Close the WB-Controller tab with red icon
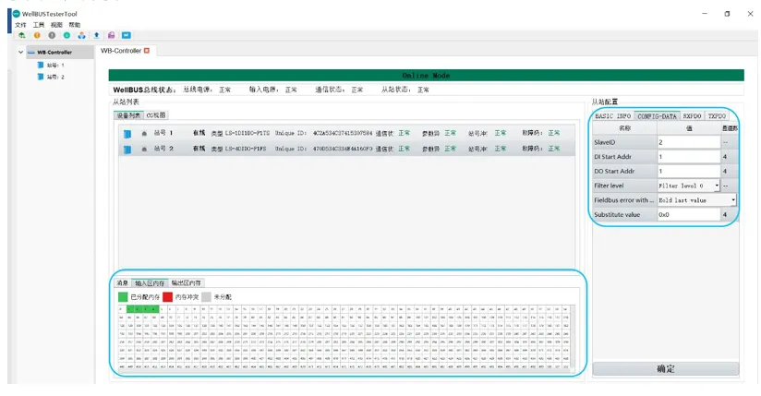 click(x=146, y=51)
